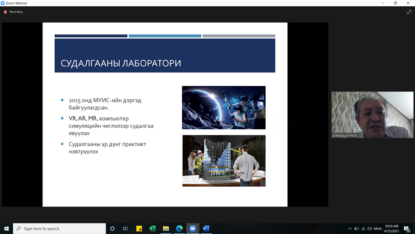This screenshot has width=415, height=234.
Task: Open the network Wi-Fi tray icon
Action: point(363,229)
